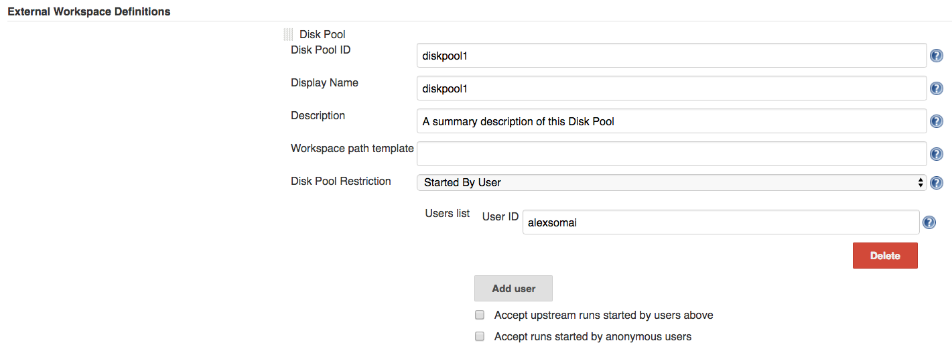Viewport: 952px width, 351px height.
Task: Click help icon next to User ID
Action: pyautogui.click(x=929, y=222)
